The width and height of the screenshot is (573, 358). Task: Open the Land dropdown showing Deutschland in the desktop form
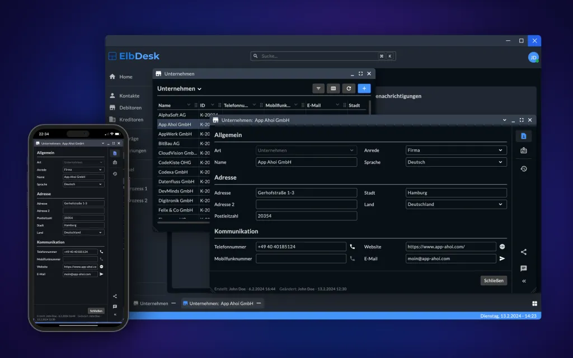click(x=456, y=204)
